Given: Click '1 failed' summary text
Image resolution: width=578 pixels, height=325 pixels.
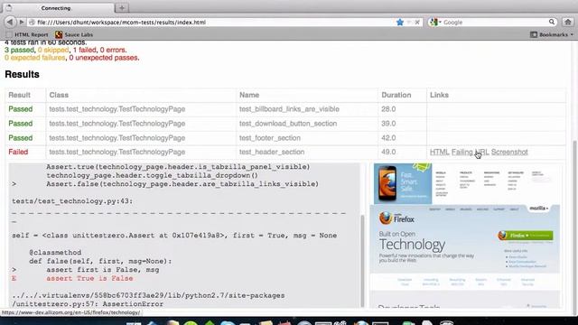Looking at the screenshot, I should coord(84,50).
